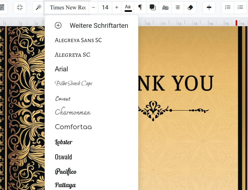This screenshot has width=248, height=190.
Task: Click the red marker on the ruler
Action: 236,23
